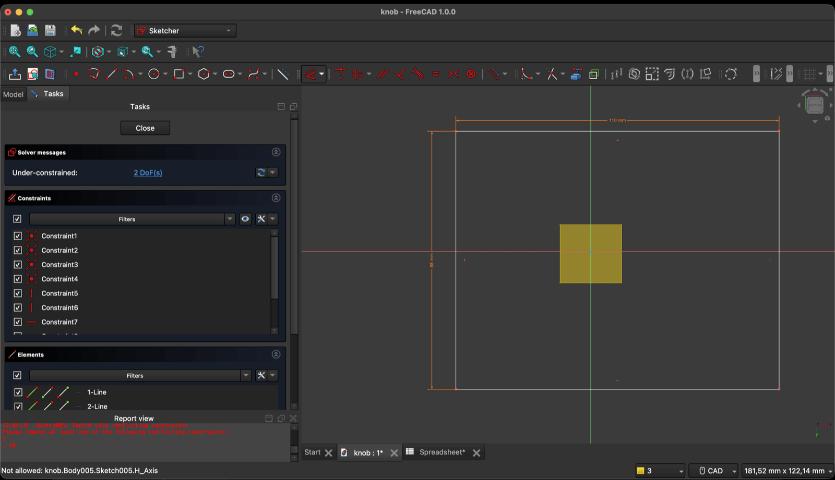Image resolution: width=835 pixels, height=480 pixels.
Task: Close the Spreadsheet* tab
Action: [476, 453]
